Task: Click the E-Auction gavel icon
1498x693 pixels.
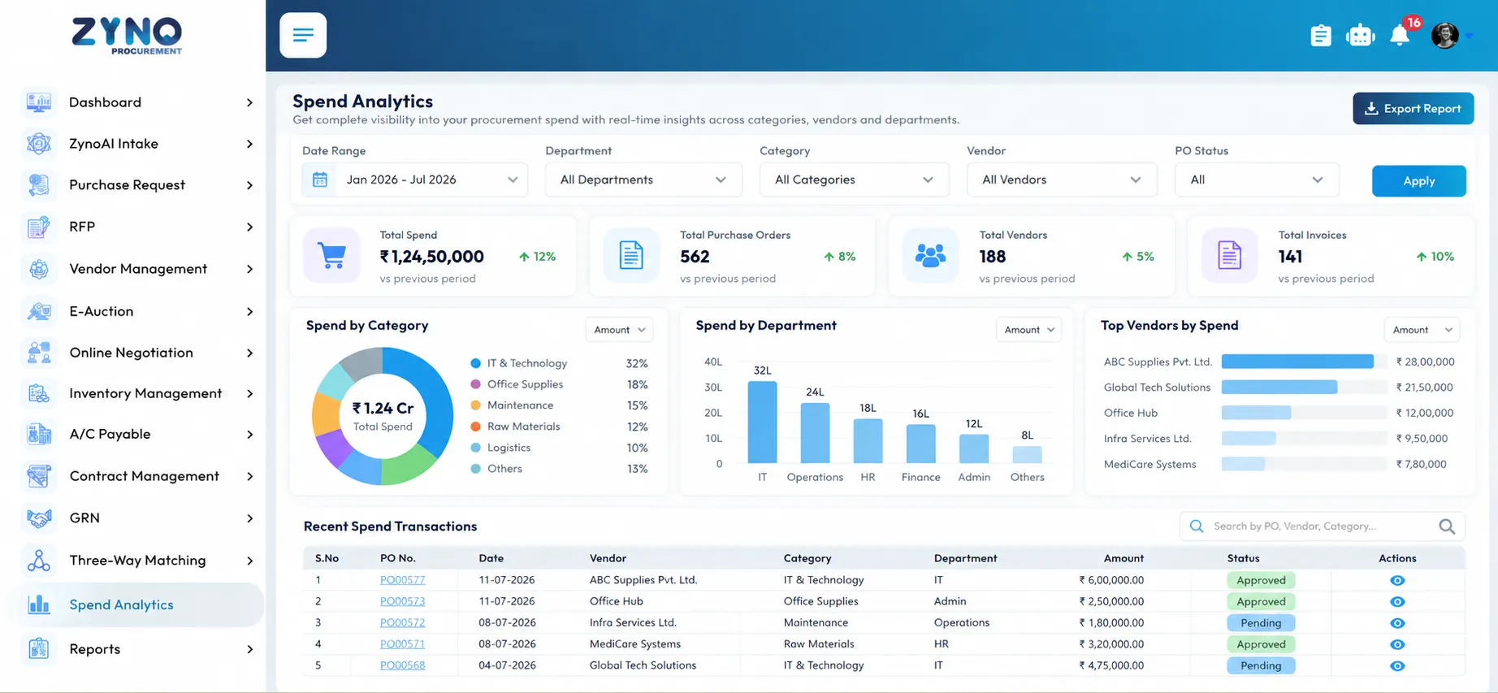Action: 39,311
